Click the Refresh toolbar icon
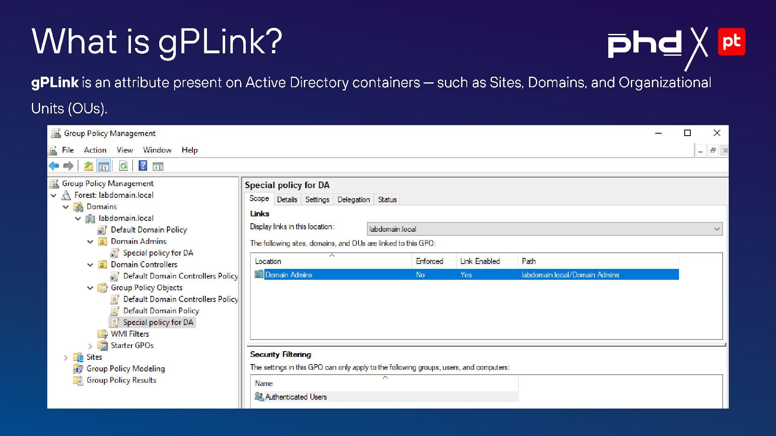The width and height of the screenshot is (776, 436). tap(123, 166)
